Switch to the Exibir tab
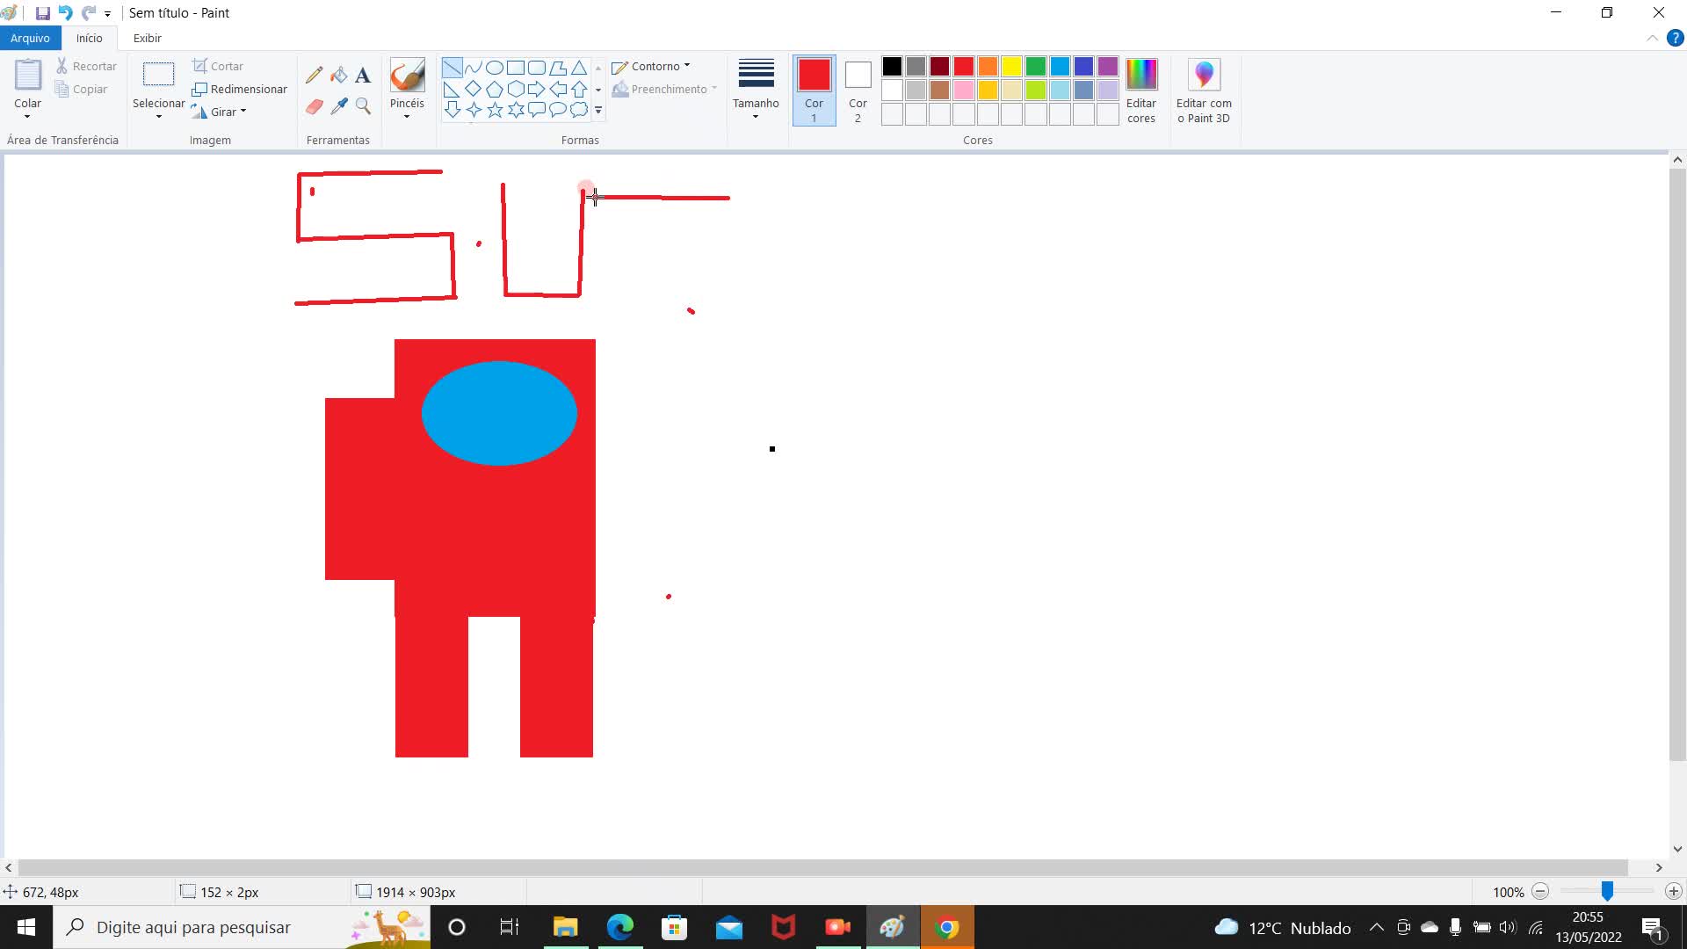1687x949 pixels. point(147,38)
